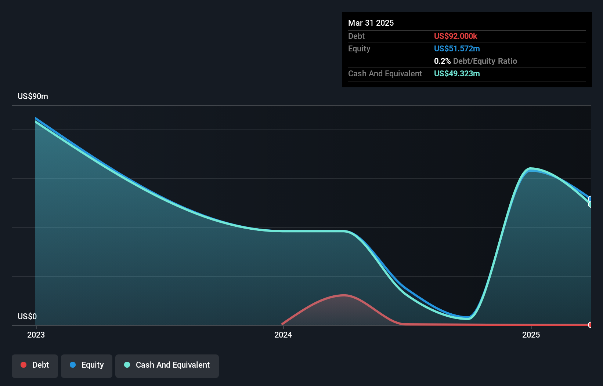Viewport: 603px width, 386px height.
Task: Click the peak of the red Debt curve
Action: (344, 295)
